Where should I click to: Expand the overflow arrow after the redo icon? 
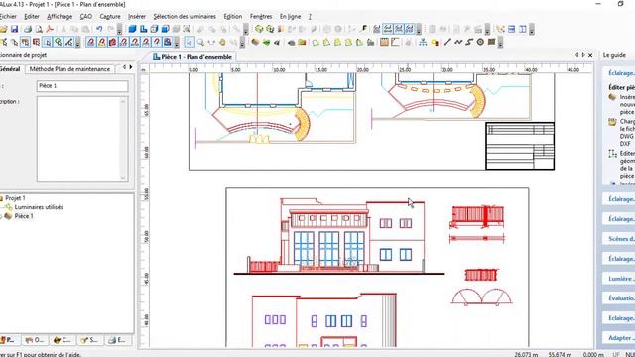click(x=119, y=29)
